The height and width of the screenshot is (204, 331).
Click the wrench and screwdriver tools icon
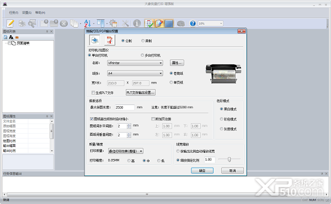[x=125, y=23]
